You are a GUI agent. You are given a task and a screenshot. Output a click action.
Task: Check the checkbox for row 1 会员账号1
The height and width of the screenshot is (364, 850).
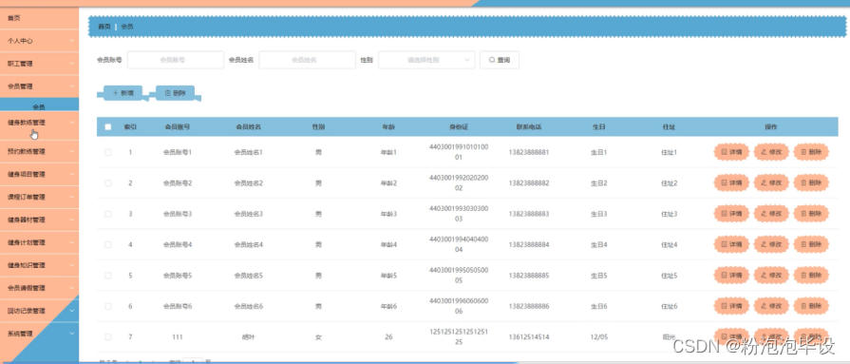tap(108, 152)
